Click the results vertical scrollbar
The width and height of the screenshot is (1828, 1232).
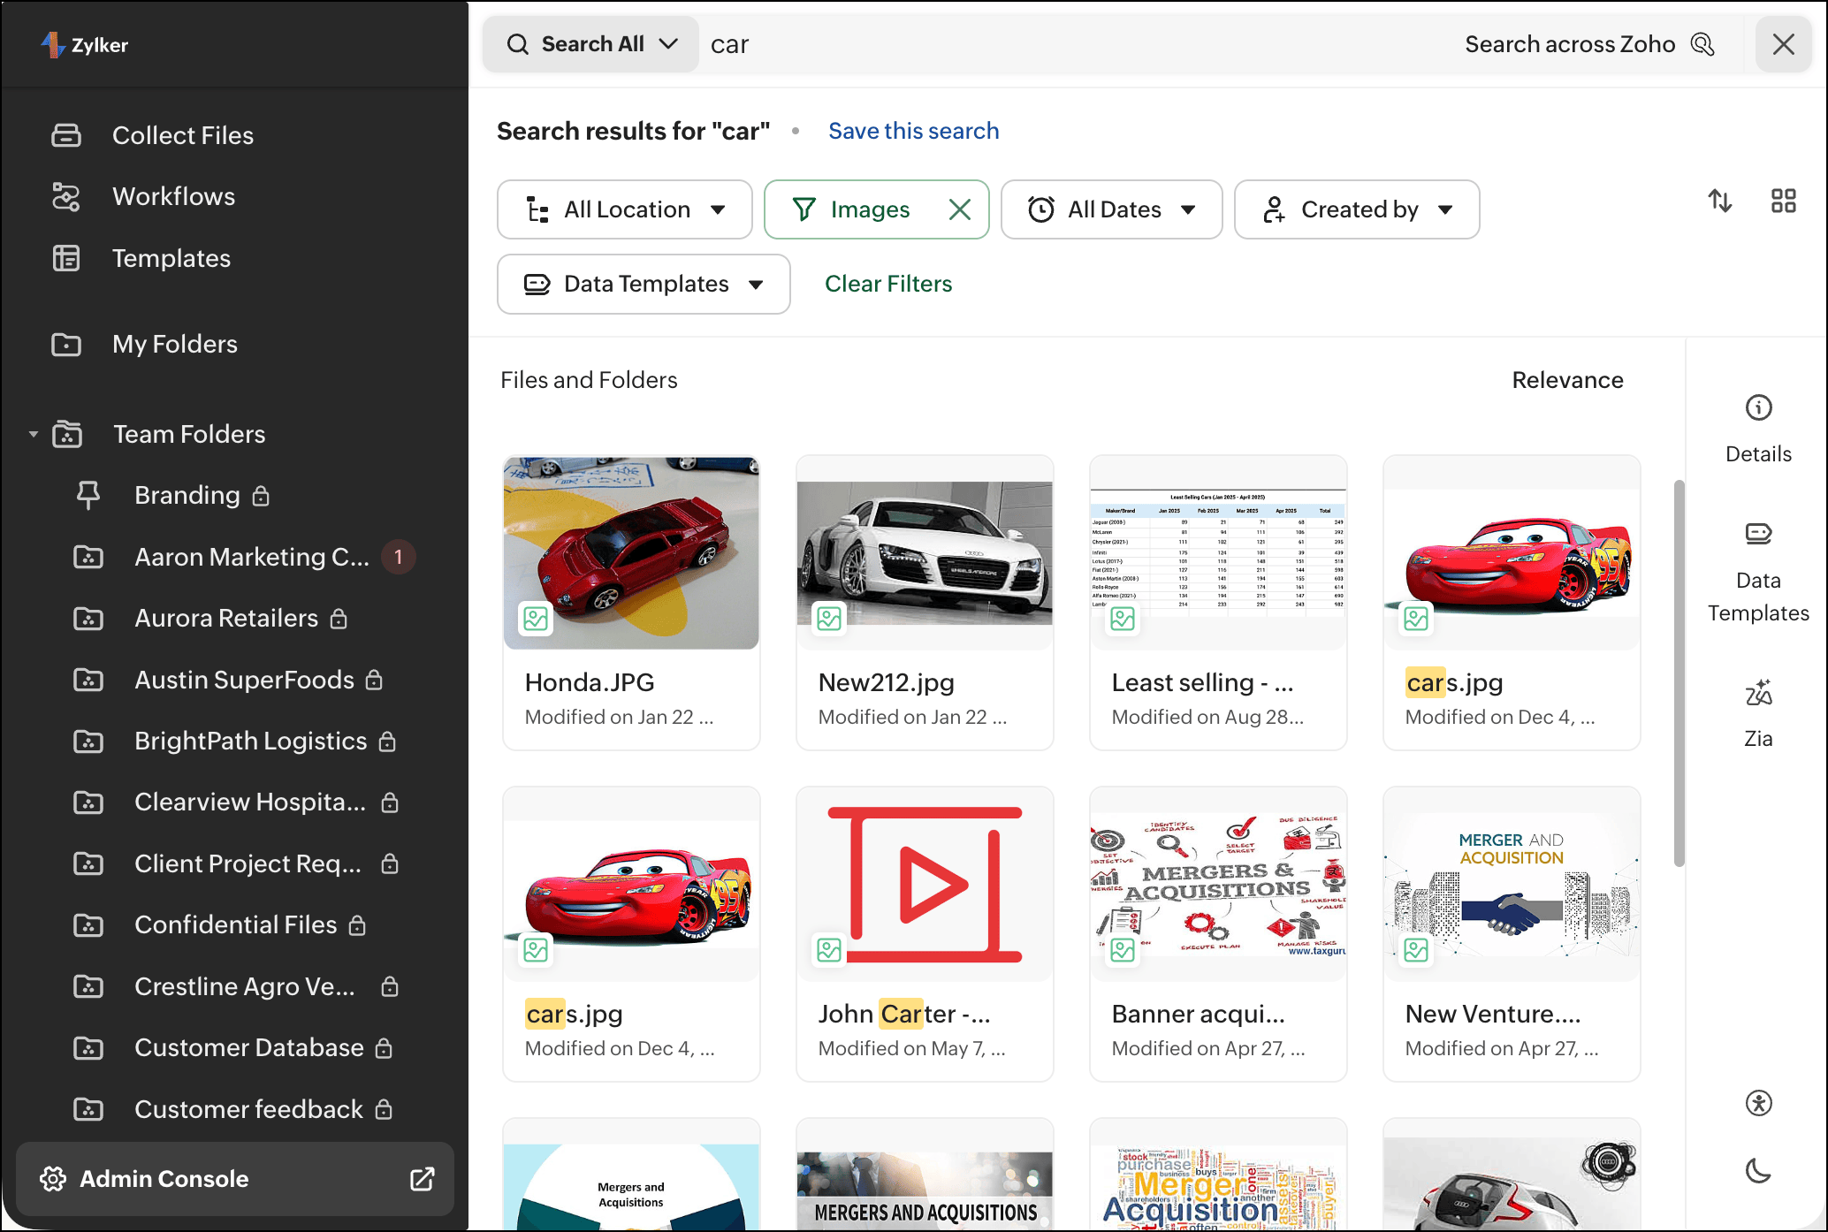coord(1679,673)
